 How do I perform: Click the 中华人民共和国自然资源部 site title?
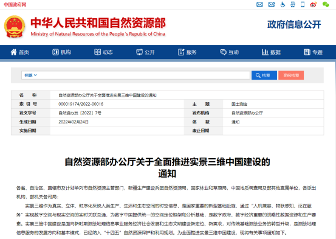(98, 23)
